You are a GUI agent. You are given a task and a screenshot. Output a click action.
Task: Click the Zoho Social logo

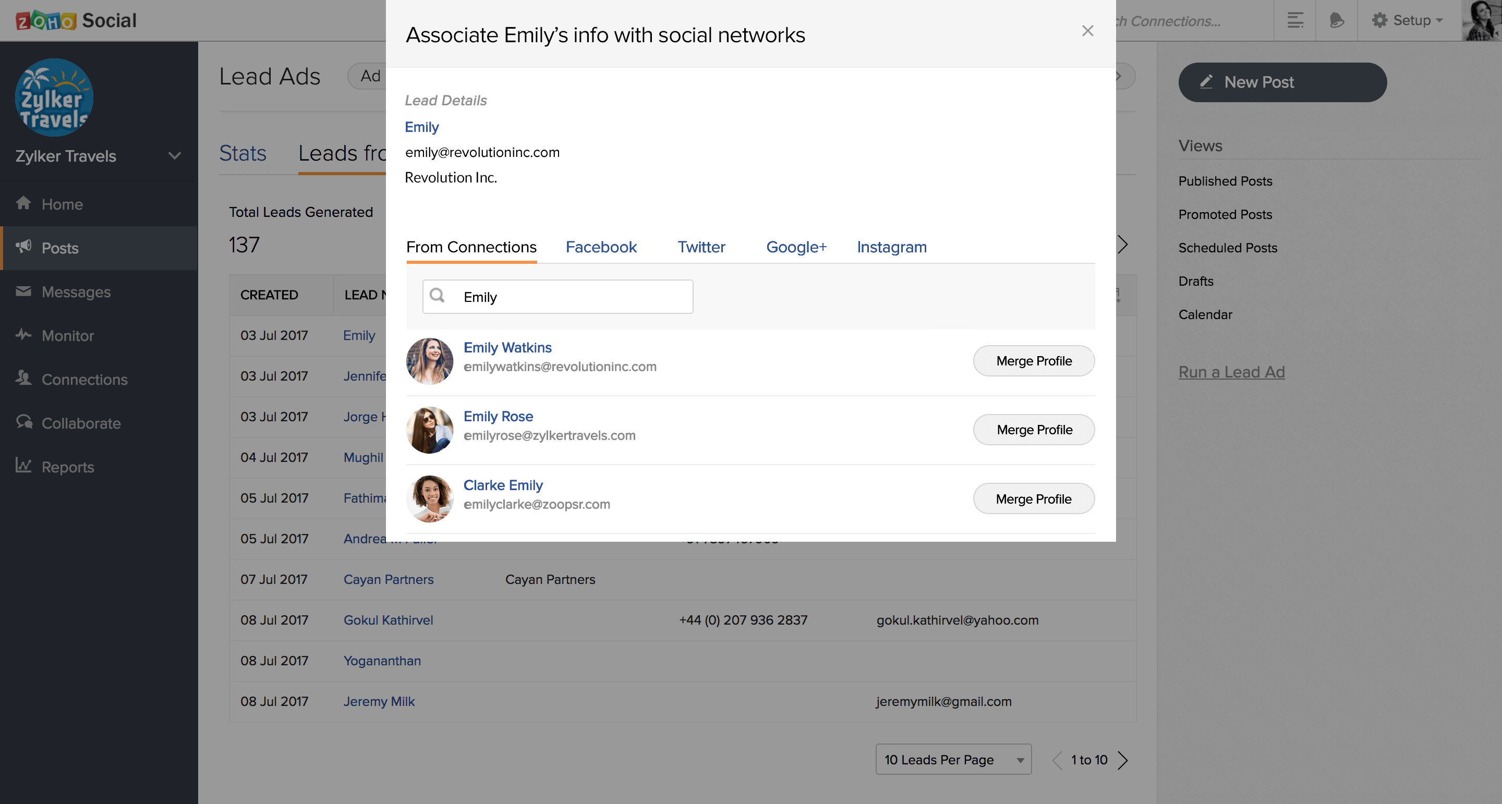[x=76, y=20]
